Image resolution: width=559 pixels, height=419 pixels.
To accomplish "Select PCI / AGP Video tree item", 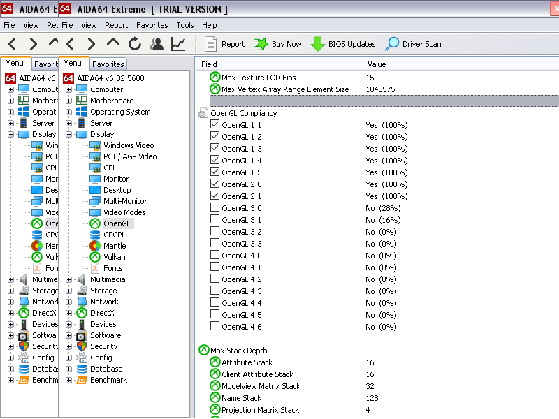I will pyautogui.click(x=130, y=156).
